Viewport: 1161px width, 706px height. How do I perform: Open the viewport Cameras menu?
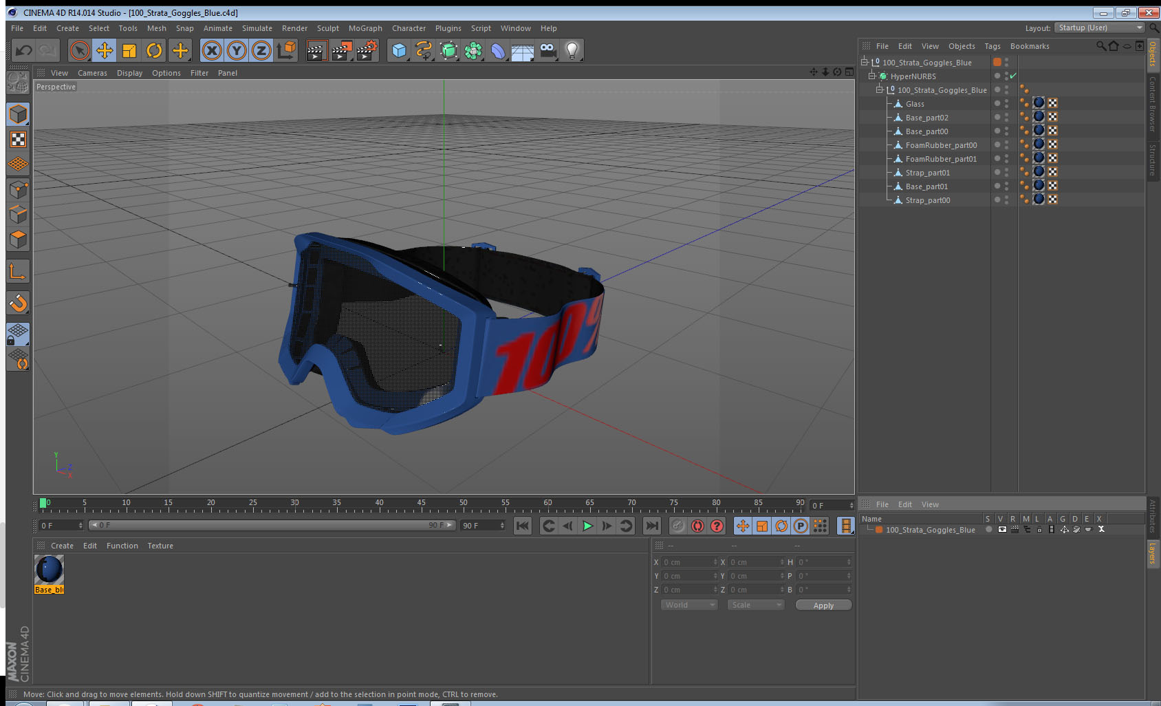pyautogui.click(x=92, y=73)
